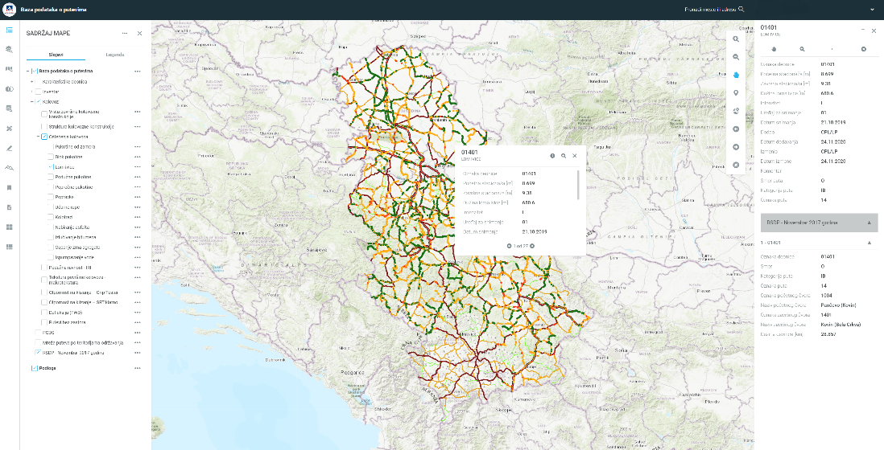Click the scrollbar in the 01401 popup
884x450 pixels.
(x=578, y=185)
